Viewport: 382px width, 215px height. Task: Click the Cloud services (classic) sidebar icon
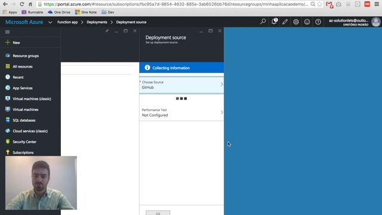point(8,131)
